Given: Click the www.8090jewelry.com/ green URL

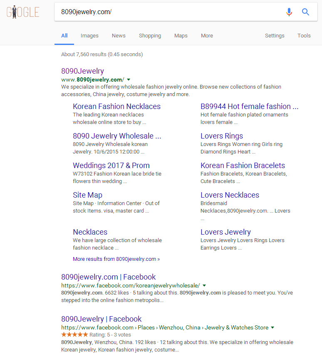Looking at the screenshot, I should (x=92, y=80).
